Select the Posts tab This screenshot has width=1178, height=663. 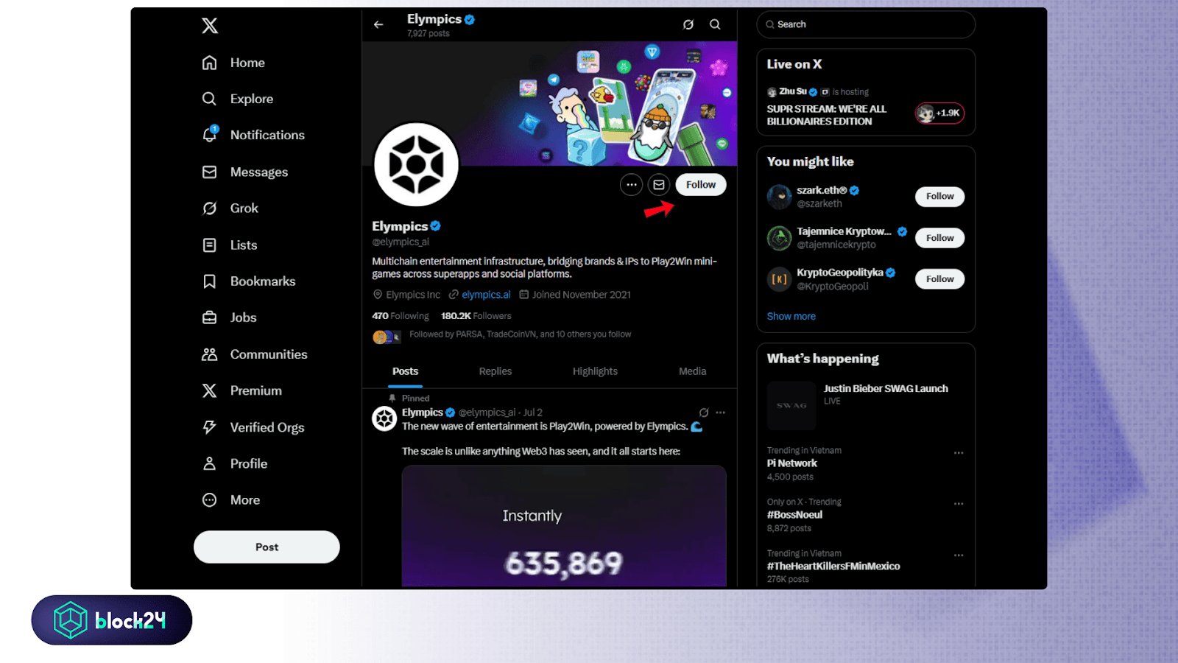coord(405,371)
